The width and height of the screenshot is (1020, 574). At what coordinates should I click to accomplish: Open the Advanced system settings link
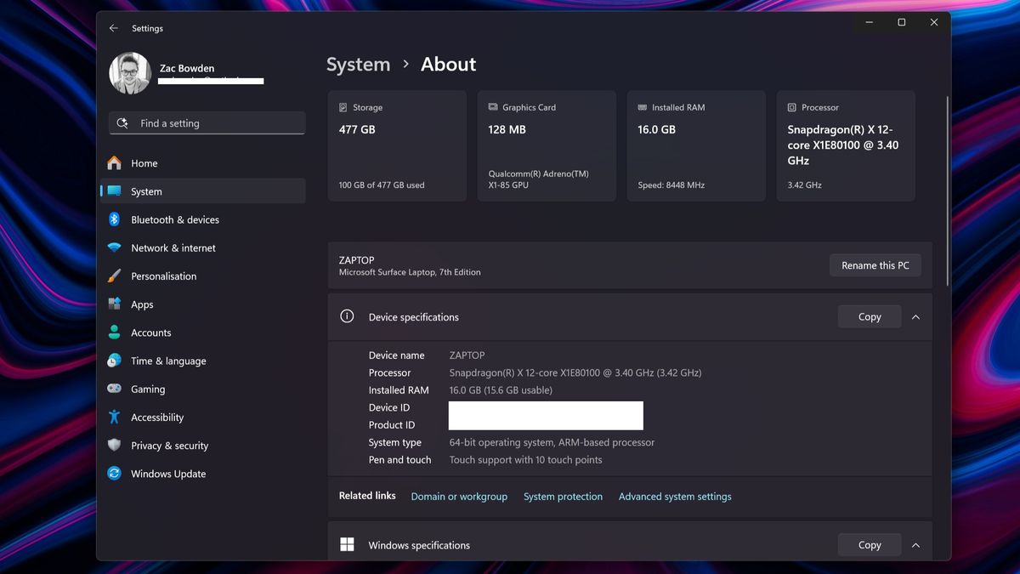674,496
